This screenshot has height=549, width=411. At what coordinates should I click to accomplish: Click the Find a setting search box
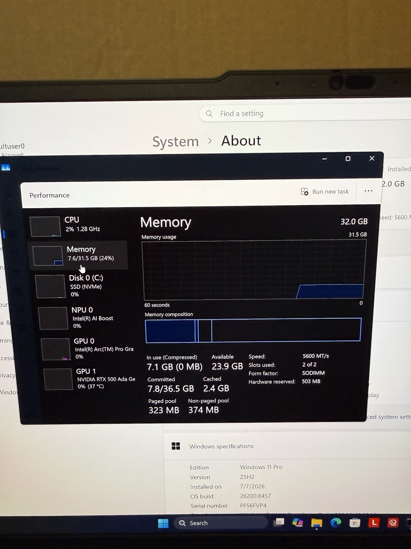305,113
